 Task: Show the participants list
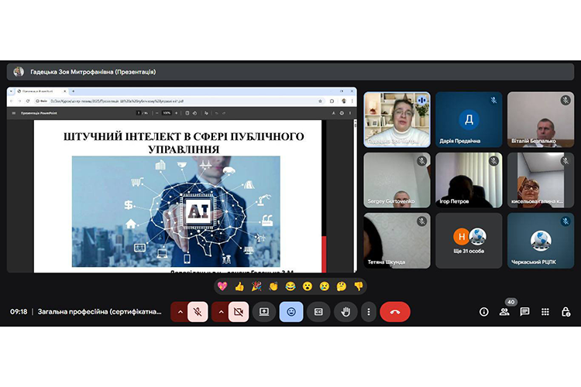504,311
